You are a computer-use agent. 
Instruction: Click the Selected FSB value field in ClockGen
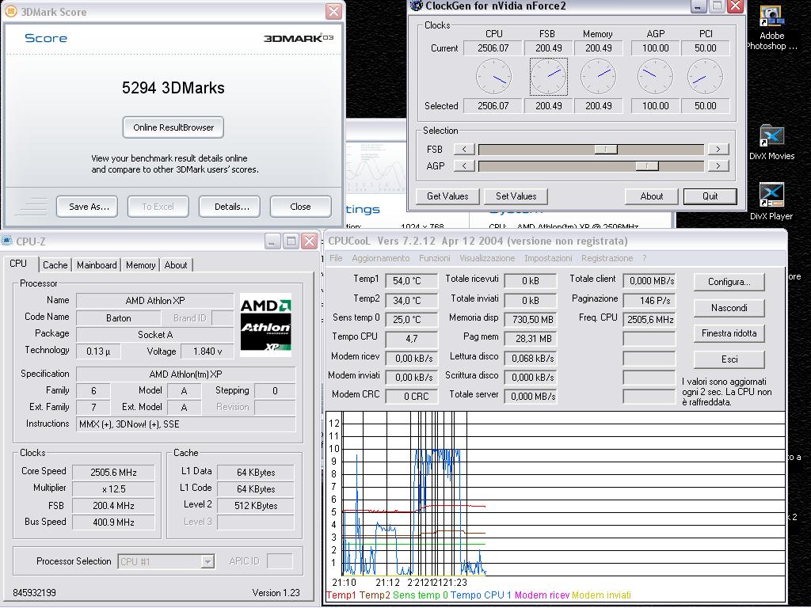[x=548, y=106]
